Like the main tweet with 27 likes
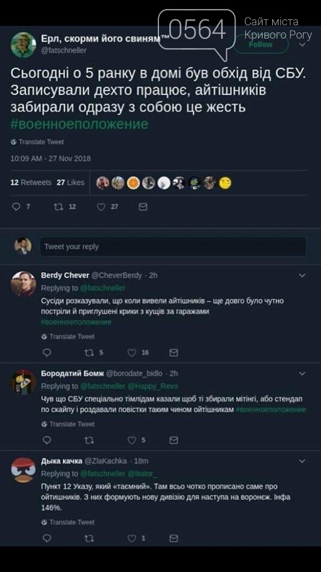This screenshot has height=572, width=321. pos(101,207)
